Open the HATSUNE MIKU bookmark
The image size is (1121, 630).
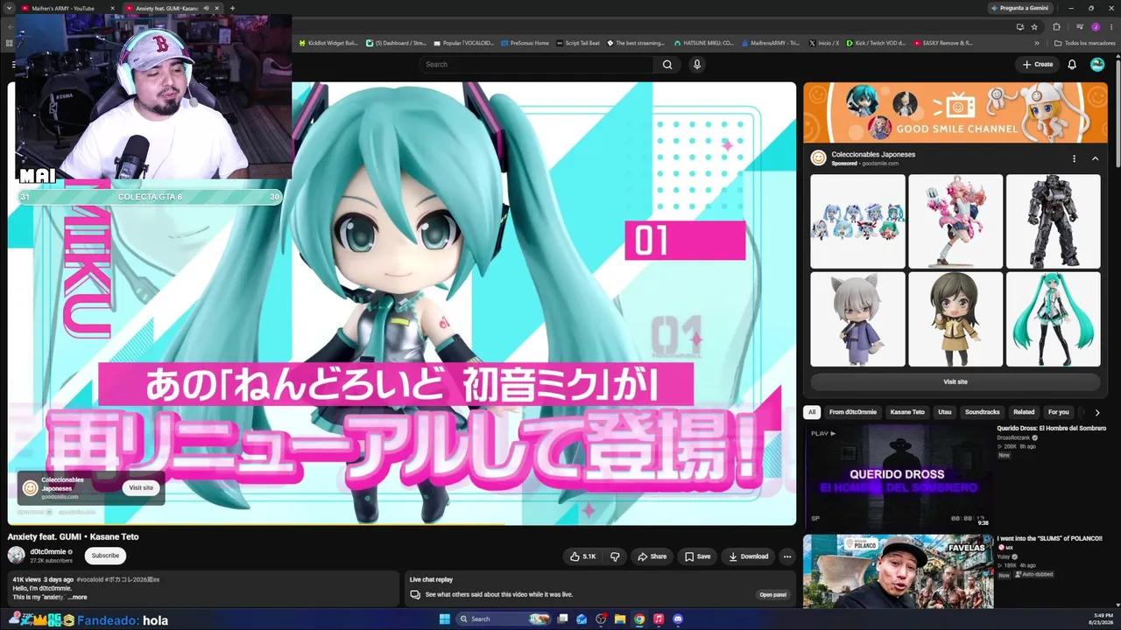(x=703, y=43)
